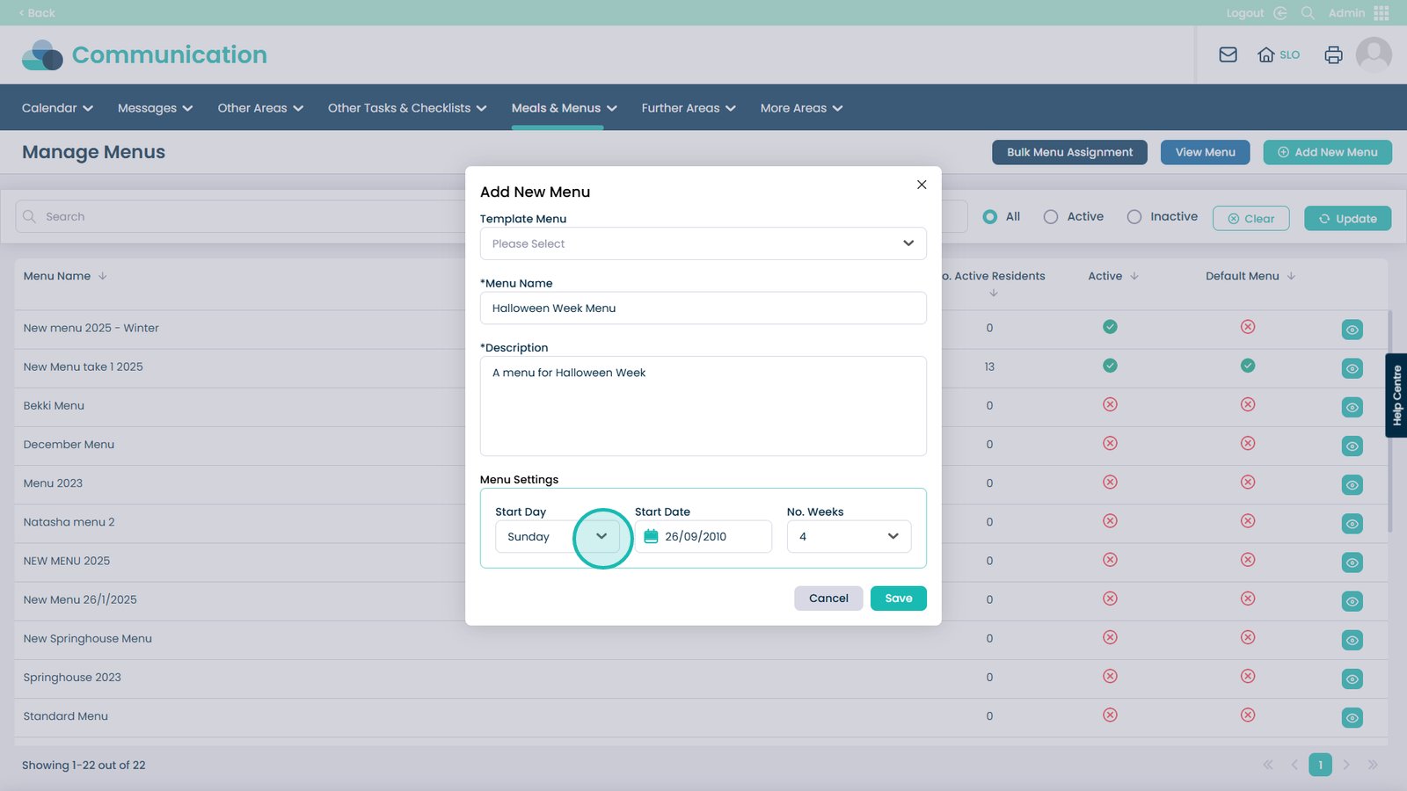
Task: Click the user profile avatar
Action: click(1374, 54)
